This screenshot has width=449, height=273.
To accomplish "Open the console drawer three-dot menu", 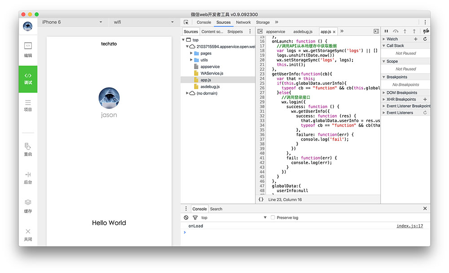I will tap(186, 208).
